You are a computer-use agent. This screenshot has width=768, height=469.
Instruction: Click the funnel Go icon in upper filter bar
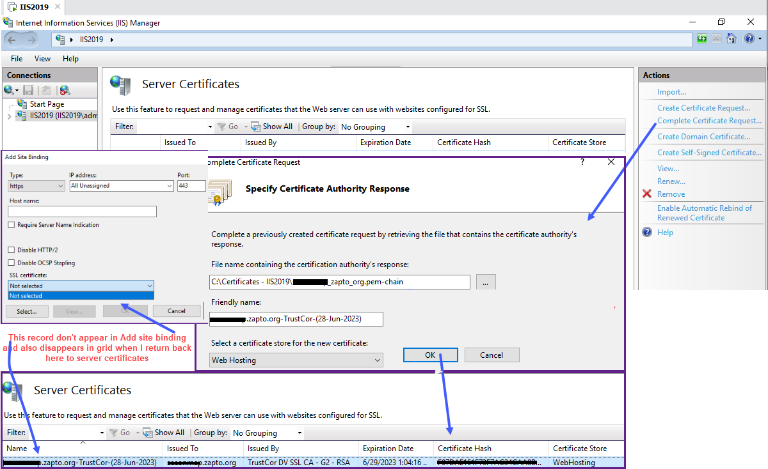222,127
